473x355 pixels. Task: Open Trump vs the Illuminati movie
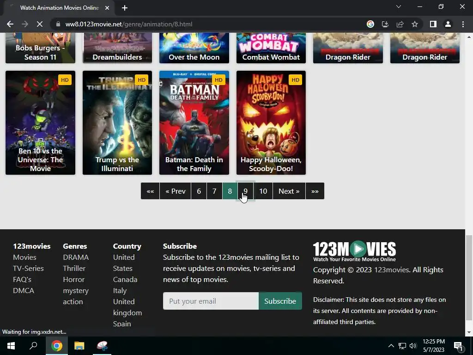pyautogui.click(x=117, y=122)
